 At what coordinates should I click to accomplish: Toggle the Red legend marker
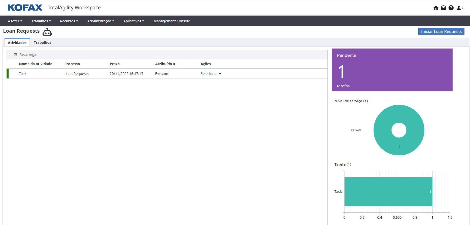point(352,130)
